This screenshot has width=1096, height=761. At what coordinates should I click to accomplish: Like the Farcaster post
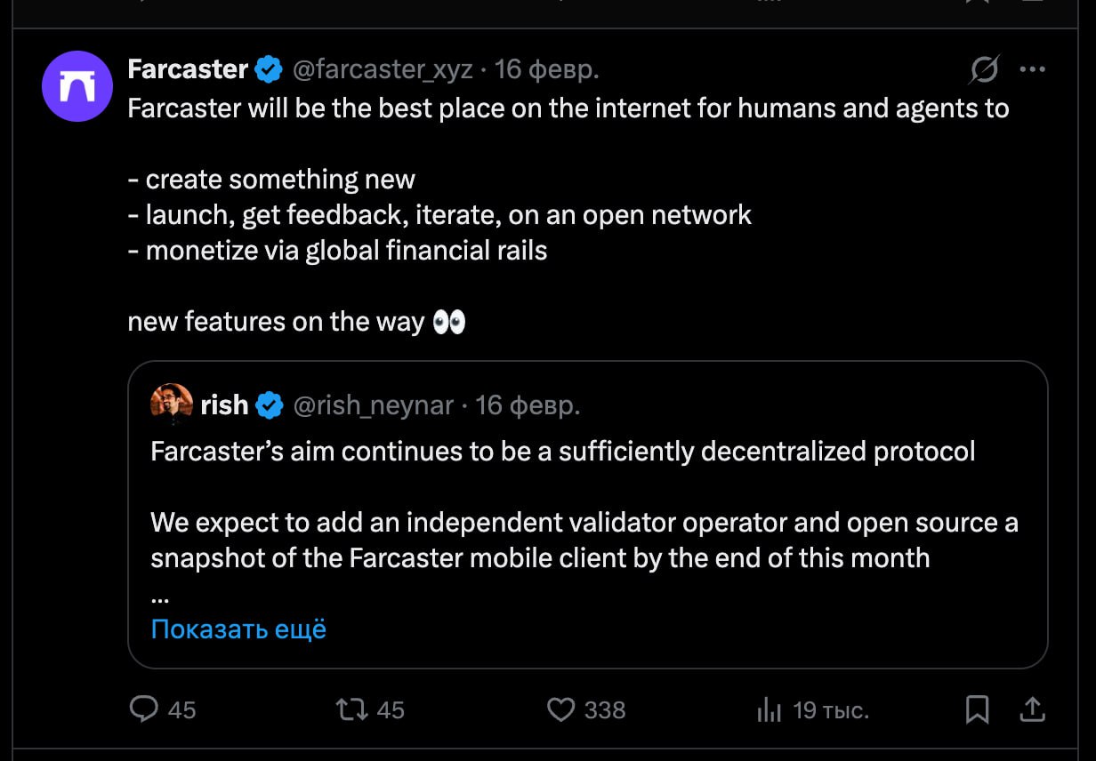point(560,709)
